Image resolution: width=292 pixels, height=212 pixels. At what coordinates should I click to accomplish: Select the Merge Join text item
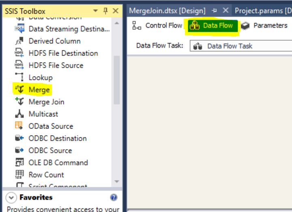click(x=47, y=102)
